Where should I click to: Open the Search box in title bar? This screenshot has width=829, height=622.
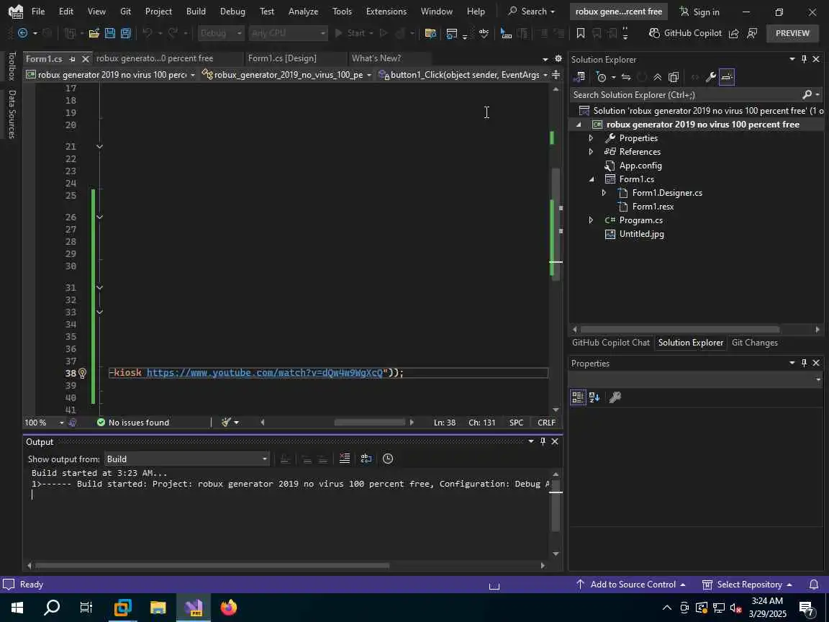pos(531,11)
